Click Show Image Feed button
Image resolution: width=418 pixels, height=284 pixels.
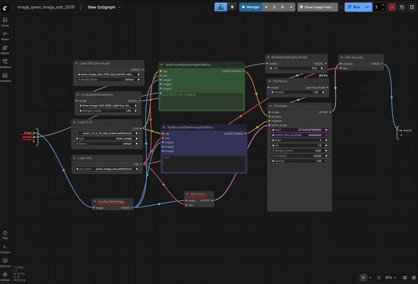click(x=318, y=7)
